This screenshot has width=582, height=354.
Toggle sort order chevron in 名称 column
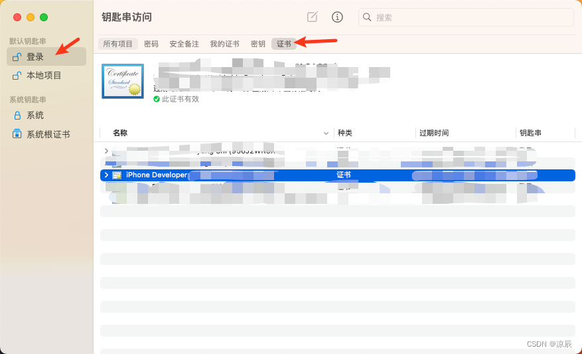326,133
